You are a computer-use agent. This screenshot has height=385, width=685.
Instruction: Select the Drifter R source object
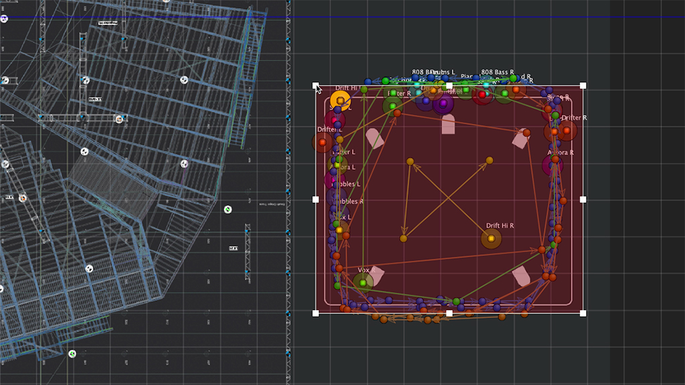click(x=567, y=131)
